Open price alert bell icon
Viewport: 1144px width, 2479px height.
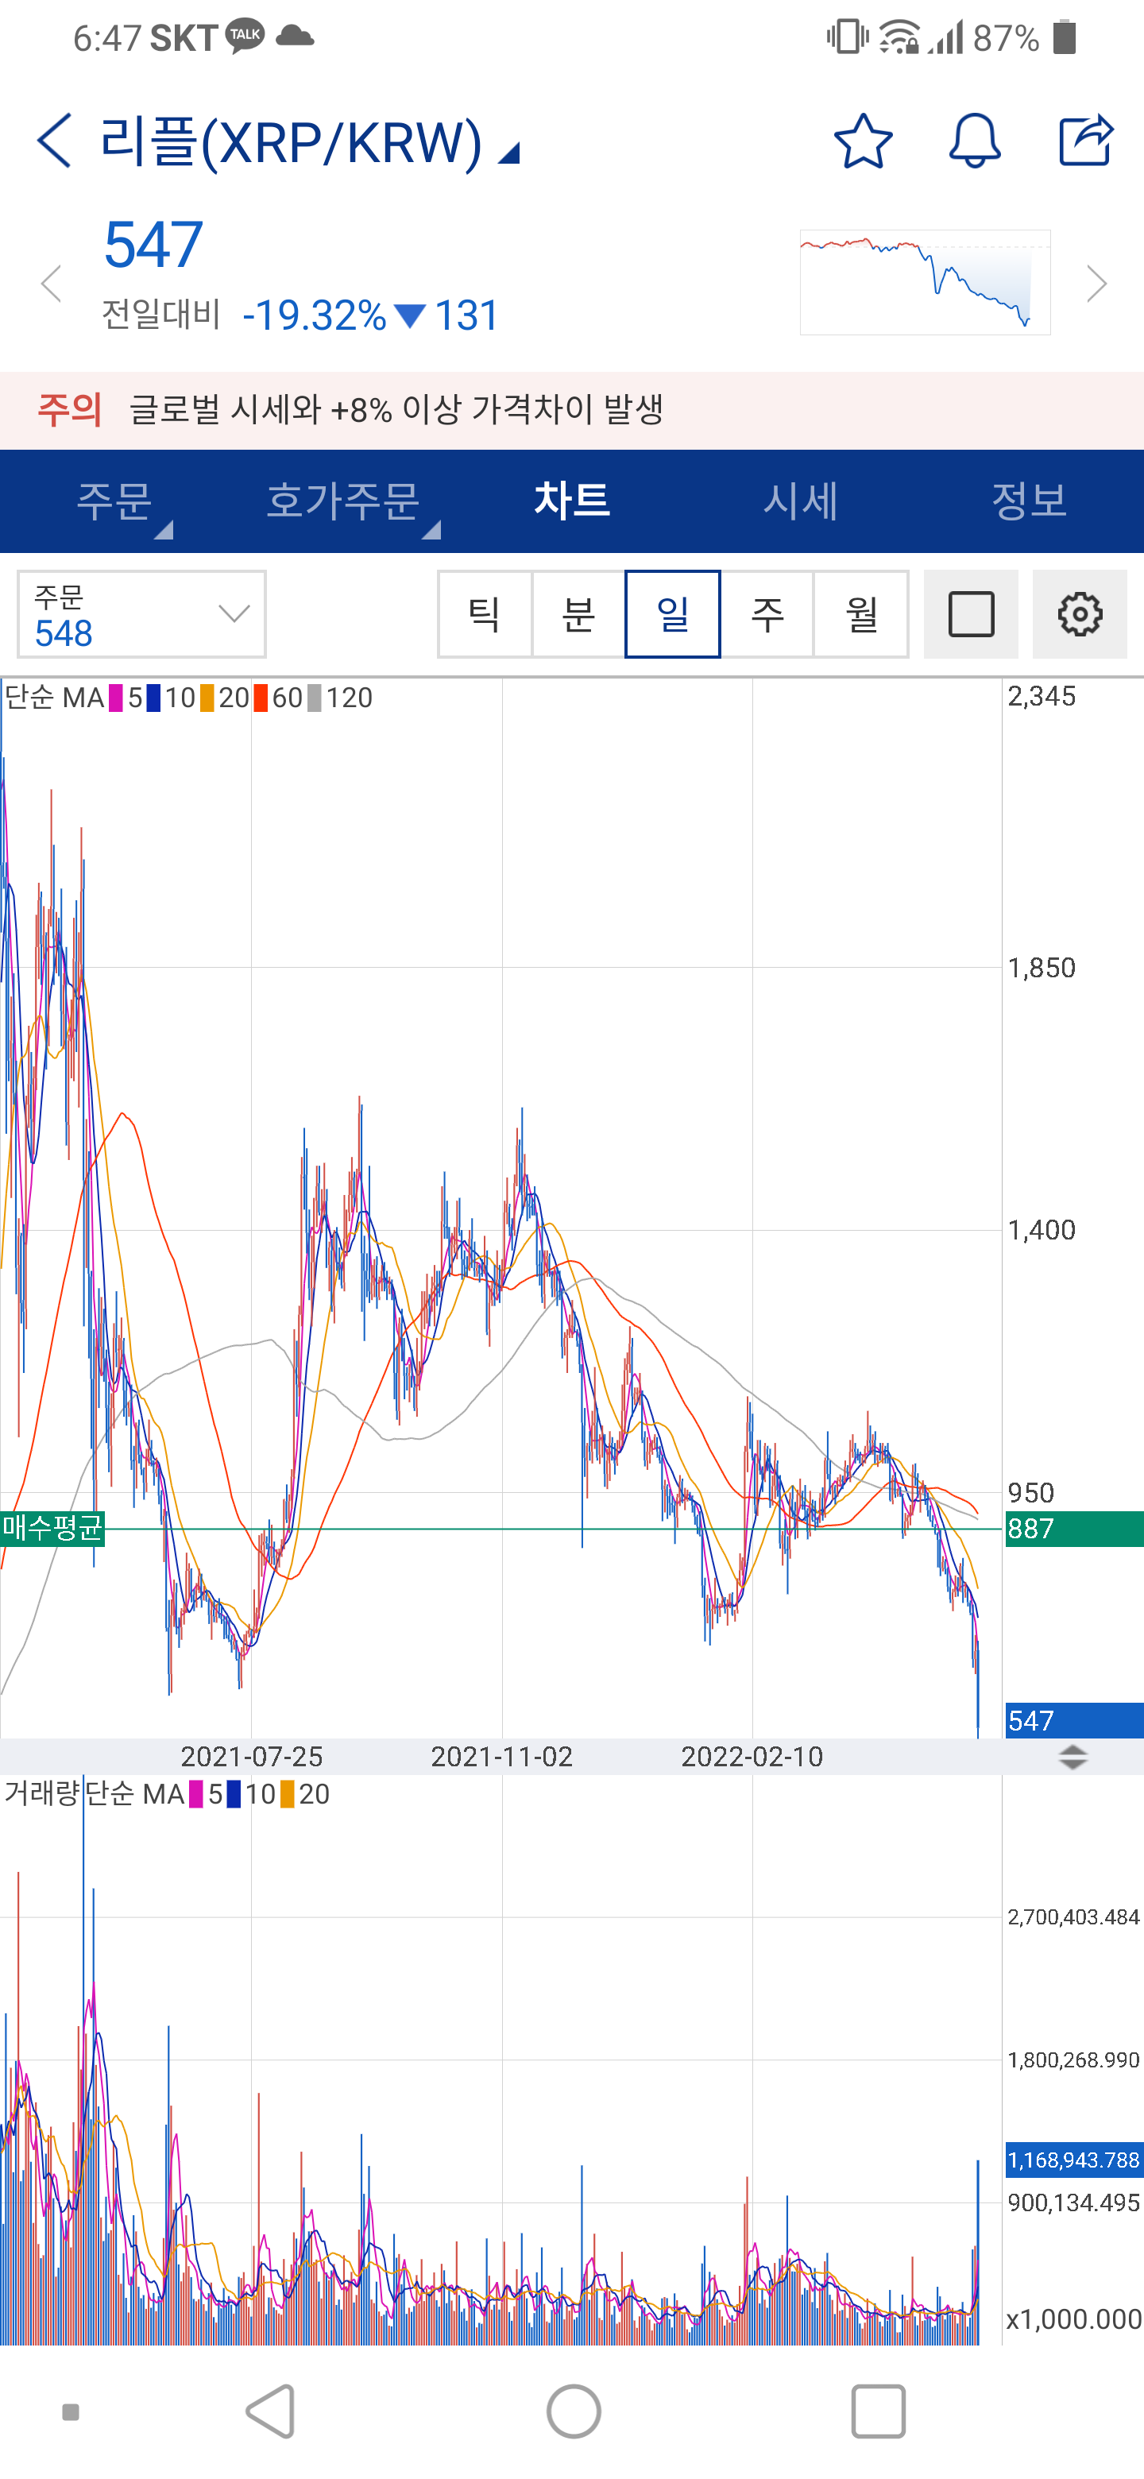(x=974, y=141)
